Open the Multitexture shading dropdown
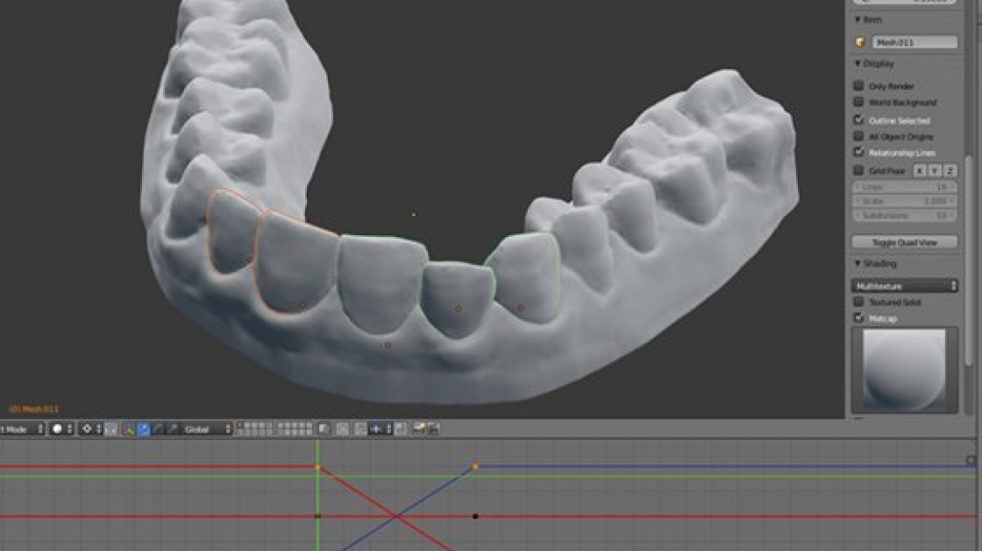This screenshot has height=551, width=982. (x=905, y=286)
